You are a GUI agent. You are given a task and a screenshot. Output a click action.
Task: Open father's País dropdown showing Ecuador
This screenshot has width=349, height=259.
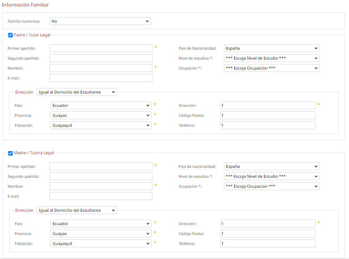[101, 106]
